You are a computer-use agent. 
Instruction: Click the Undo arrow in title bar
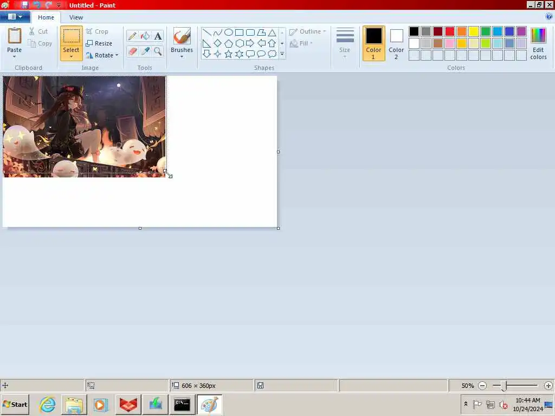(36, 5)
